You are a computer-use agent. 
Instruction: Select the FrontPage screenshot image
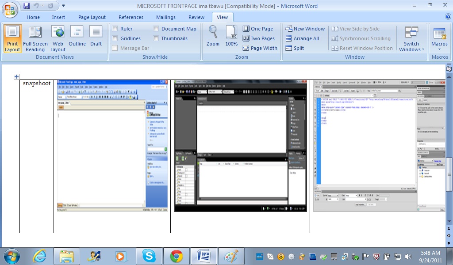(112, 146)
